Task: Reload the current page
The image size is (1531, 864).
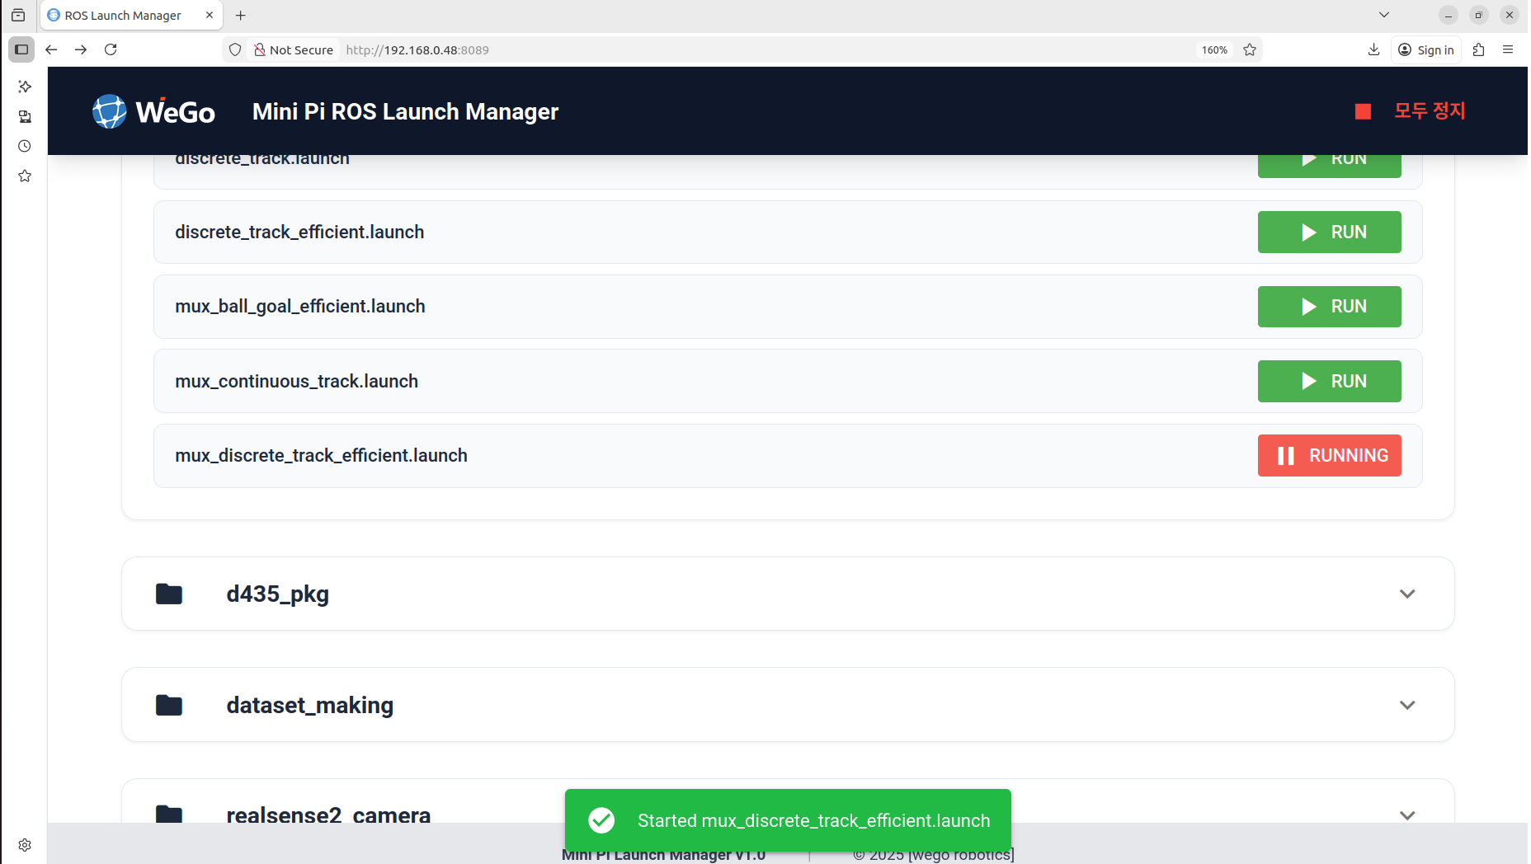Action: tap(111, 49)
